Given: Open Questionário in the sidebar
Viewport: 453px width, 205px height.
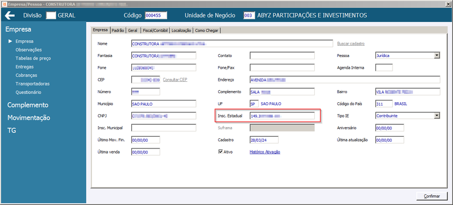Looking at the screenshot, I should pyautogui.click(x=28, y=92).
